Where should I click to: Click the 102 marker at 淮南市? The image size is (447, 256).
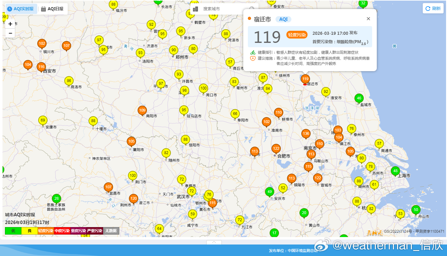pos(266,122)
